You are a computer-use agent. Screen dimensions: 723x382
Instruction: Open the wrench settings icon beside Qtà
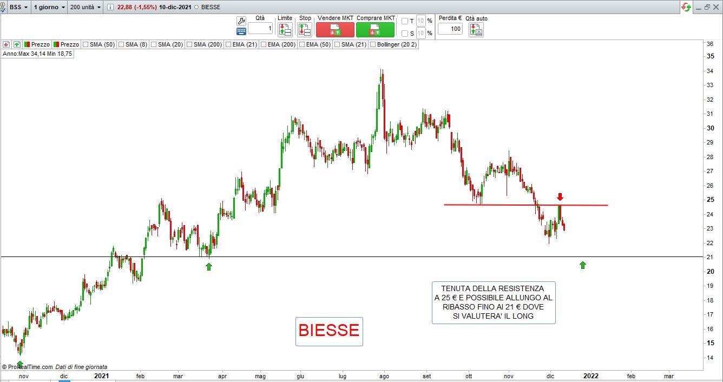pyautogui.click(x=241, y=21)
